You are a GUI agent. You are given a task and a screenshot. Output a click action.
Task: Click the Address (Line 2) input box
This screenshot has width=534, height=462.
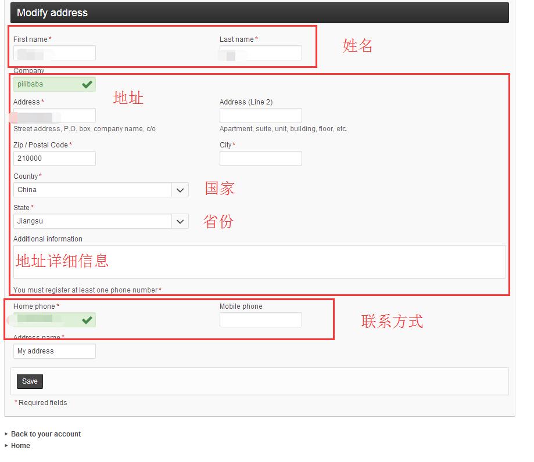260,115
